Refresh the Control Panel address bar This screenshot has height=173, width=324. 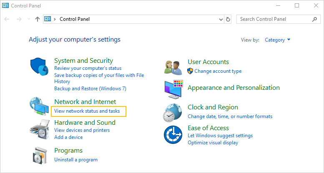(x=228, y=19)
